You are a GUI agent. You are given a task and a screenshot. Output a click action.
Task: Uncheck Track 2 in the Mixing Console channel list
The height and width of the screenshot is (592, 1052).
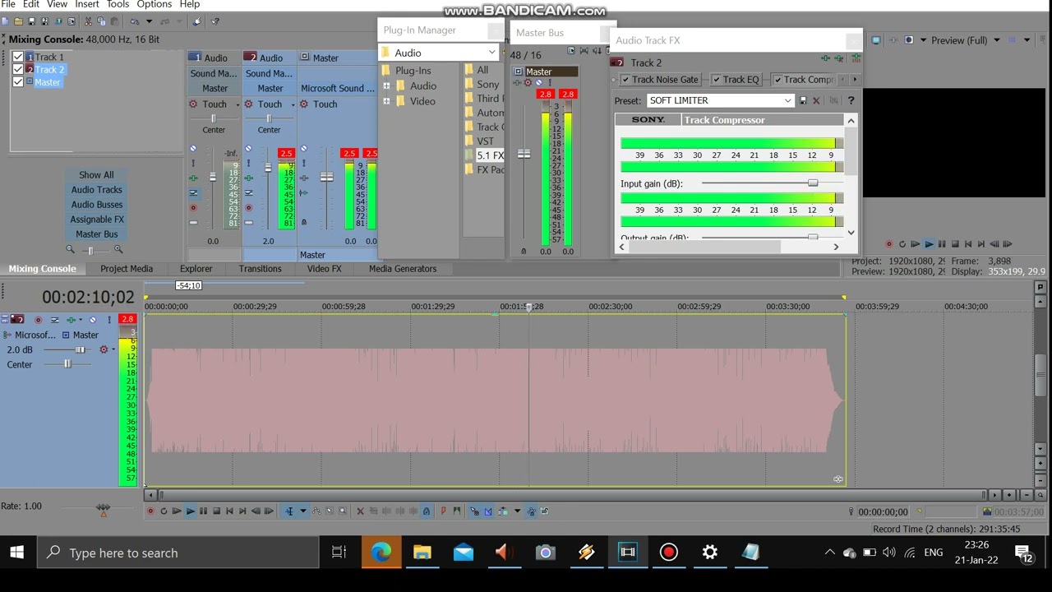(18, 69)
